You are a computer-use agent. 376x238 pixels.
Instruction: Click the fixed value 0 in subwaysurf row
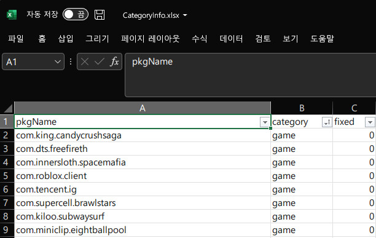tap(354, 216)
